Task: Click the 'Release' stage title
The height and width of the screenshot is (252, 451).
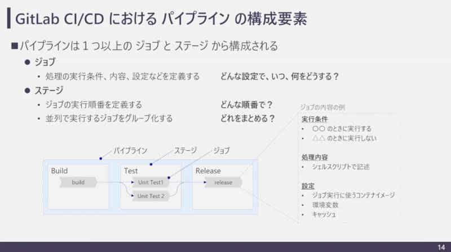Action: [x=208, y=171]
